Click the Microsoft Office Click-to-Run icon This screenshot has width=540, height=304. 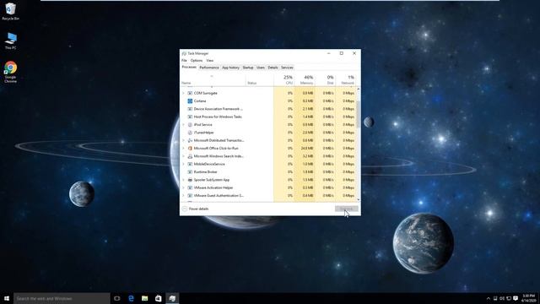190,149
